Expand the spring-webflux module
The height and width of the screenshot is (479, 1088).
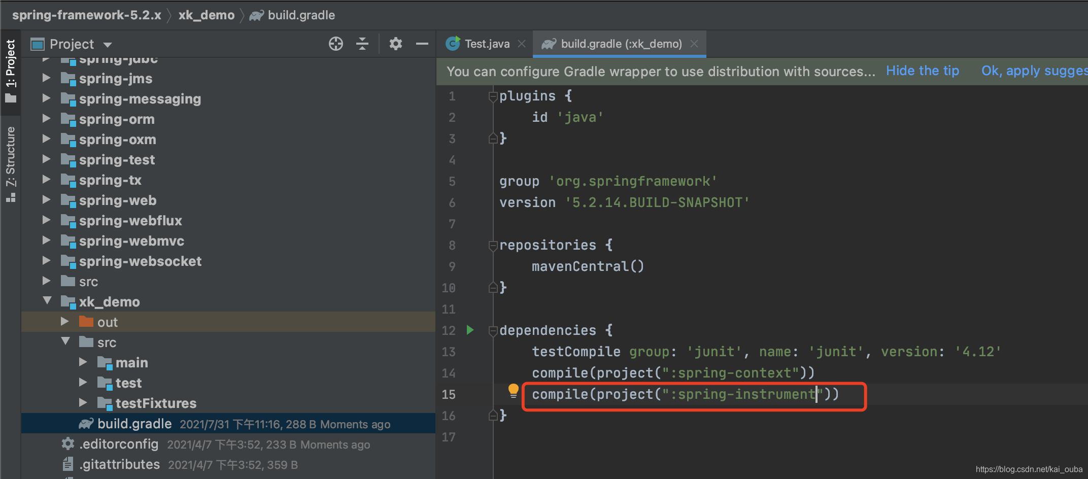(46, 220)
